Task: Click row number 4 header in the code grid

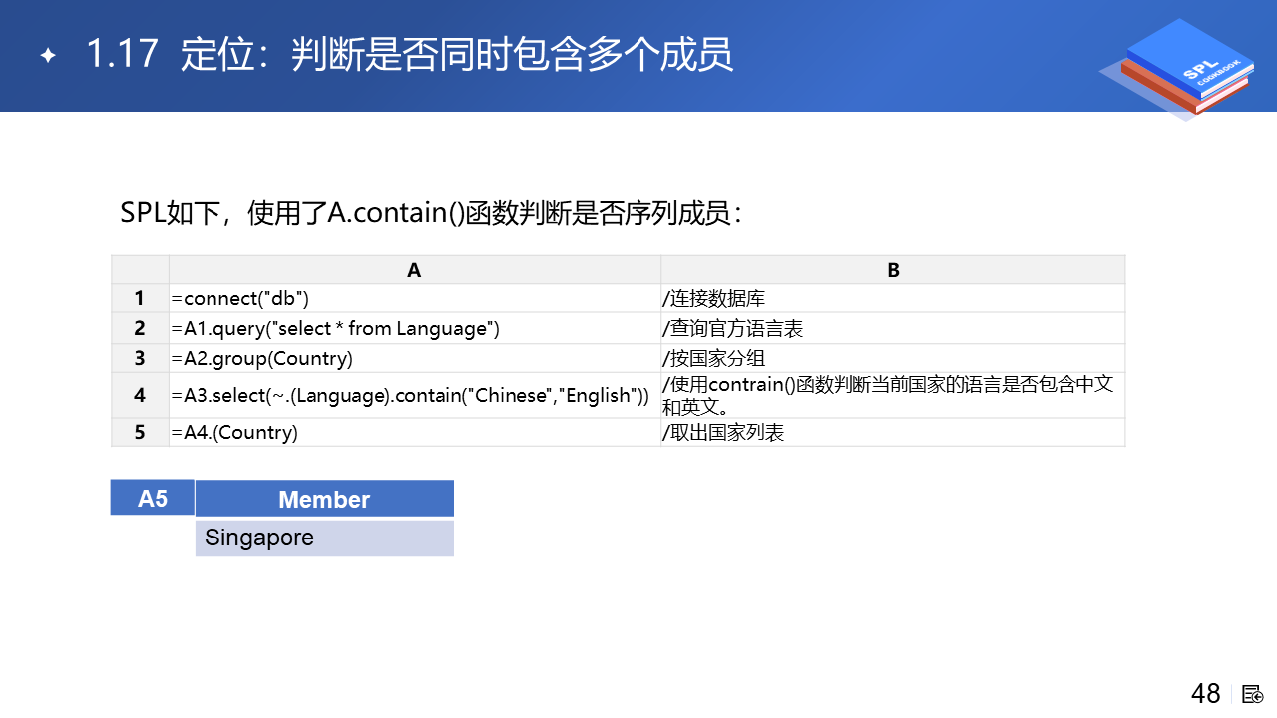Action: point(140,395)
